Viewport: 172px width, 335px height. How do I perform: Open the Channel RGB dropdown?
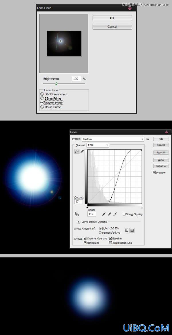tap(97, 145)
